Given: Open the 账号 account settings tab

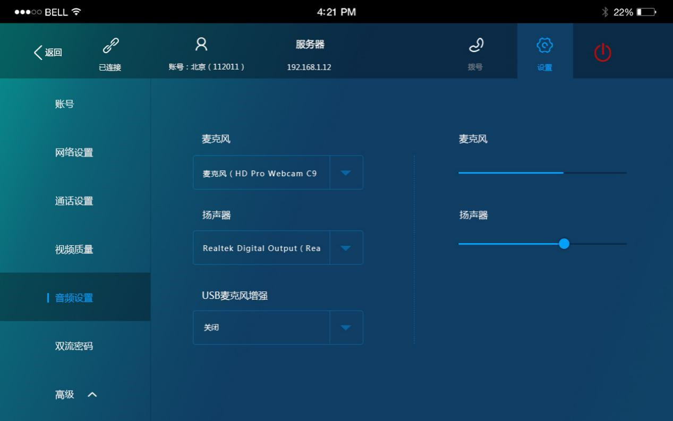Looking at the screenshot, I should pyautogui.click(x=64, y=104).
